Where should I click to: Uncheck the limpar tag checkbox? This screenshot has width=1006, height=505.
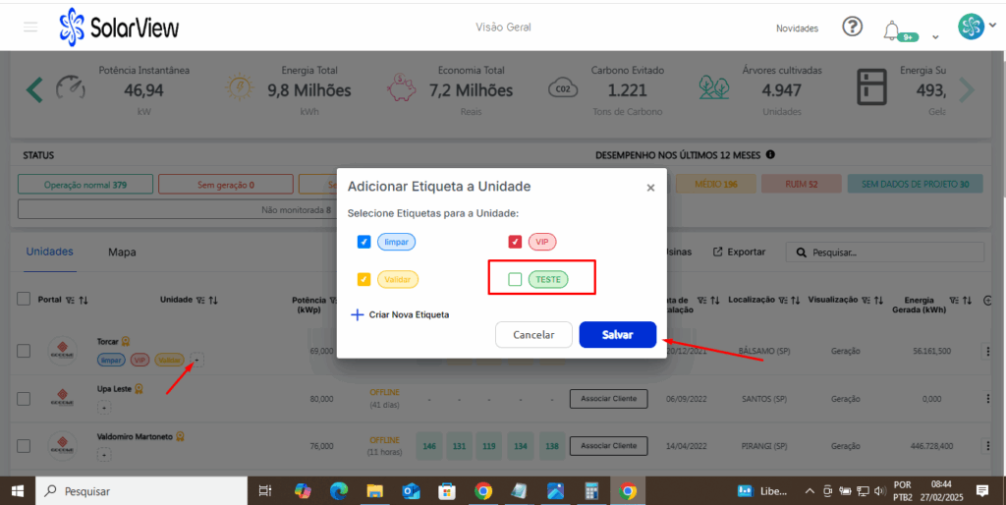[364, 242]
